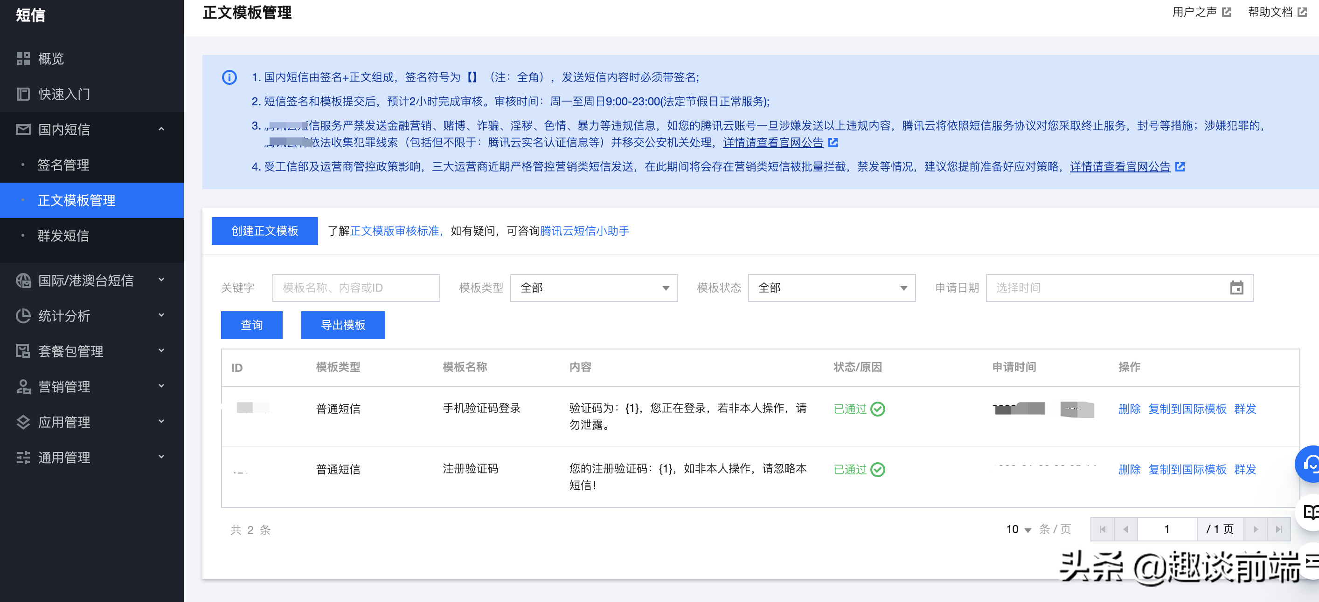Screen dimensions: 1319x602
Task: Open 用户之声 link
Action: coord(1194,12)
